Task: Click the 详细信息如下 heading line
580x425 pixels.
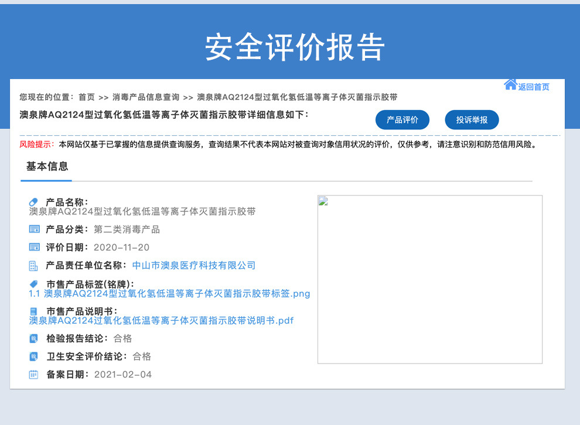Action: 164,115
